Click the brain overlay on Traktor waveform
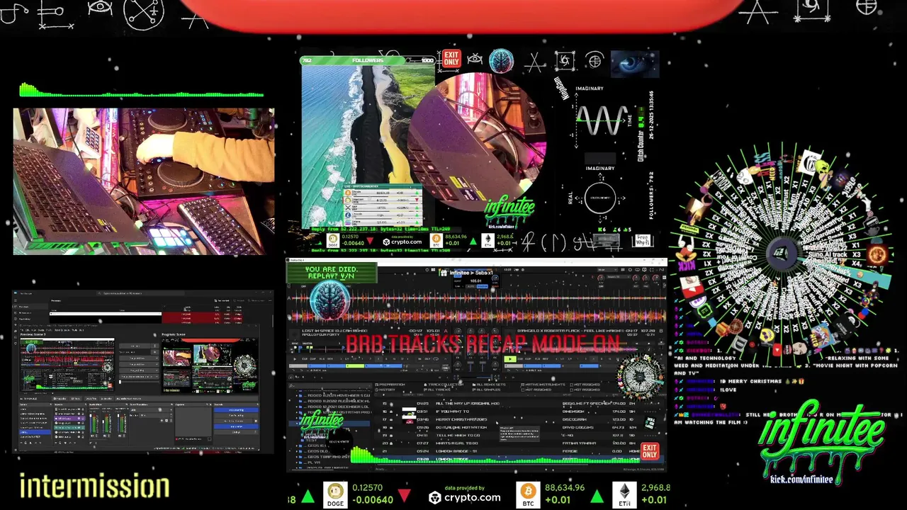Image resolution: width=907 pixels, height=510 pixels. point(330,300)
